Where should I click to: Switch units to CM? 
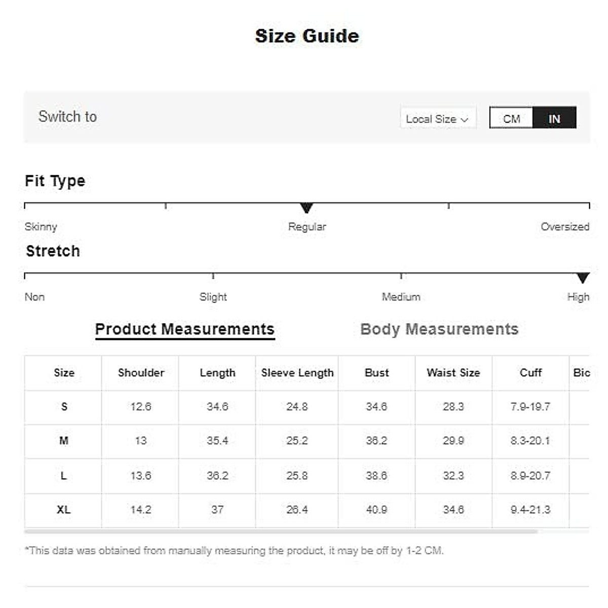pyautogui.click(x=511, y=119)
